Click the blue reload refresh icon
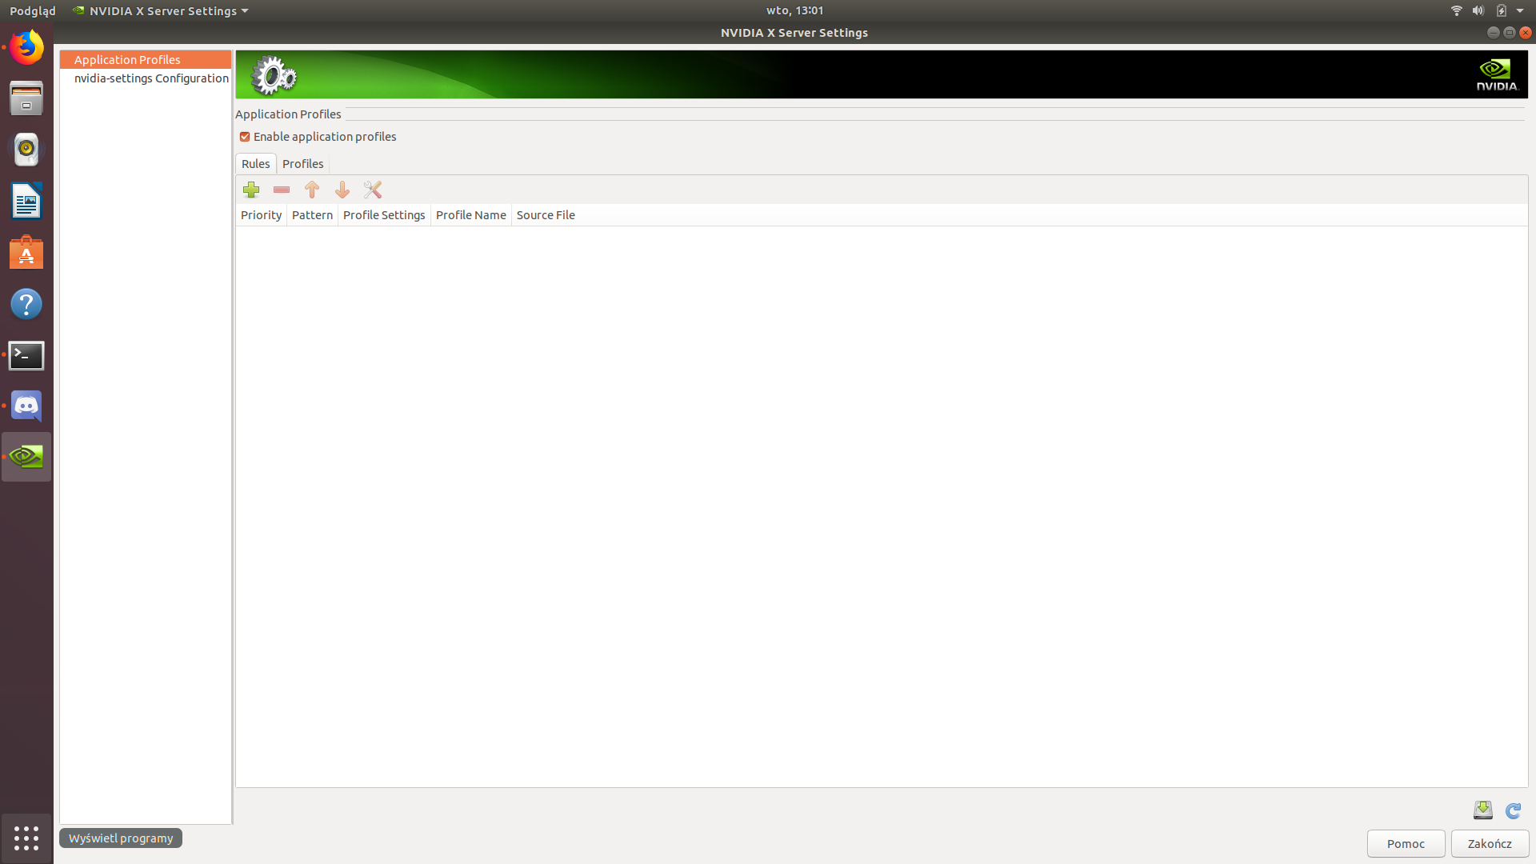 [1513, 810]
